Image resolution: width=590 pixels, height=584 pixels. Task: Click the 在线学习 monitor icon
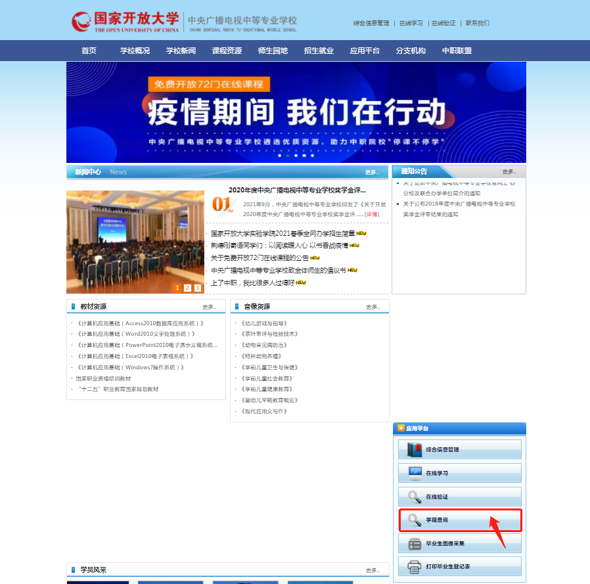coord(415,473)
